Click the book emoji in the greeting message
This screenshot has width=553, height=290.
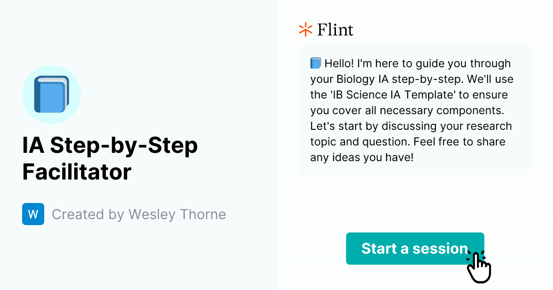coord(315,63)
